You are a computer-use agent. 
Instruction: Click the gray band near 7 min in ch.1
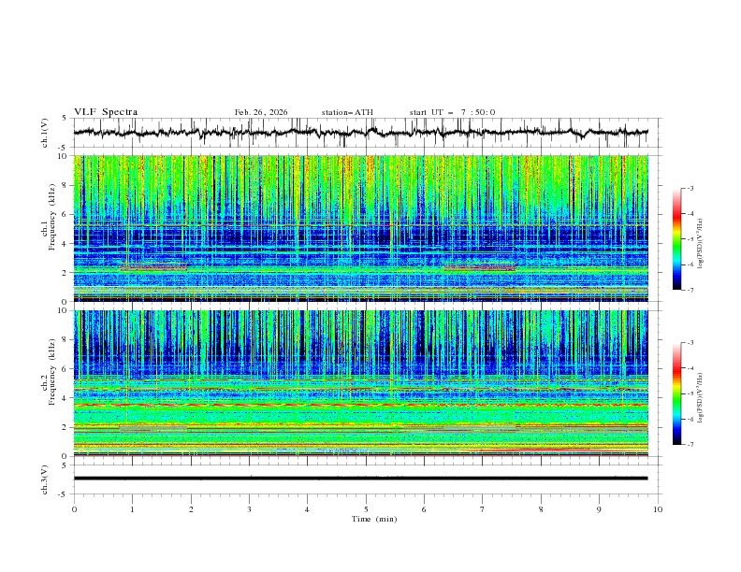(x=479, y=267)
